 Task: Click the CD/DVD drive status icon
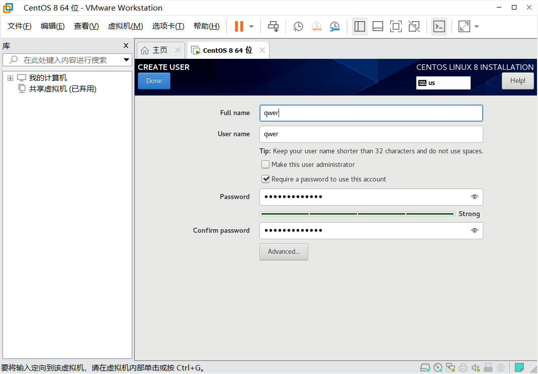pyautogui.click(x=438, y=368)
